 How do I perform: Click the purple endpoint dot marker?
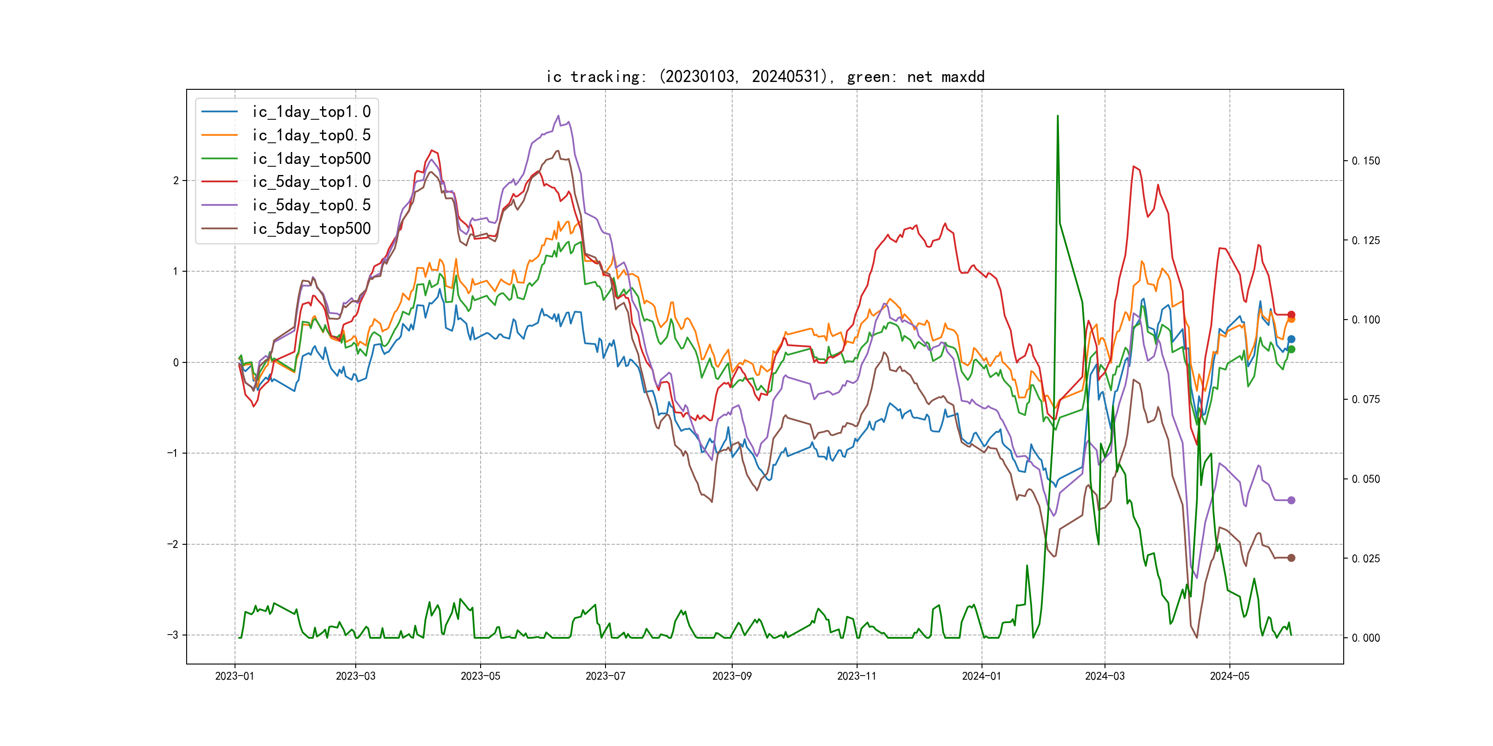1291,501
